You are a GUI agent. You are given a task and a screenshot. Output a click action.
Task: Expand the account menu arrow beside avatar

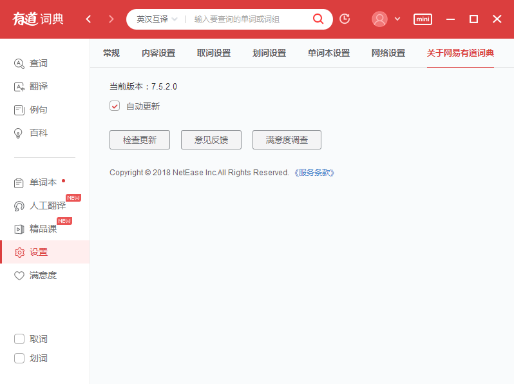click(x=397, y=19)
